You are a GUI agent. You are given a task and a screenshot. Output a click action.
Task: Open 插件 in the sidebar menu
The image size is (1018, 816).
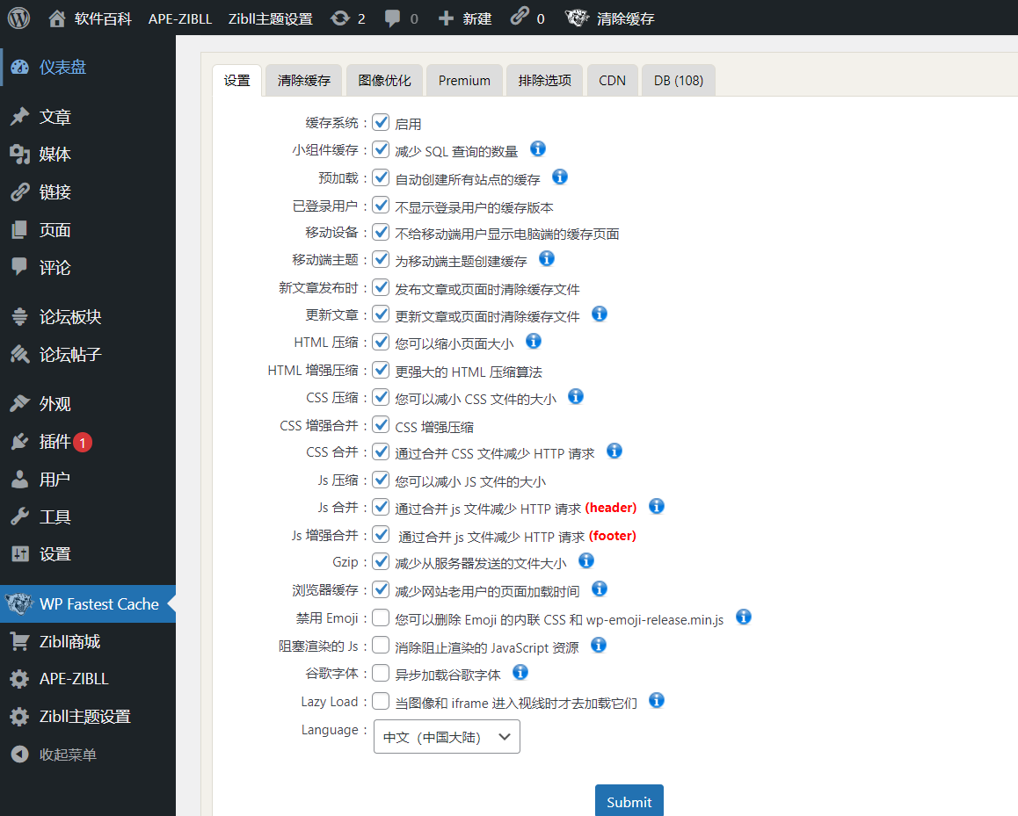[x=55, y=442]
